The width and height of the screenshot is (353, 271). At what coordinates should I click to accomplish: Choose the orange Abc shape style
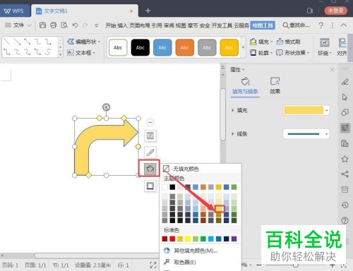pyautogui.click(x=184, y=47)
